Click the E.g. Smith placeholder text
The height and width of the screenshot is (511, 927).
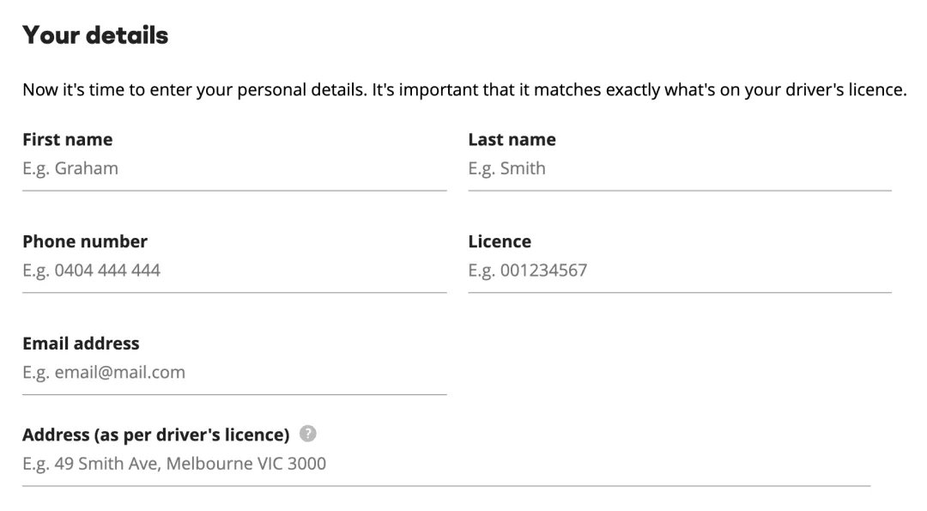point(506,168)
